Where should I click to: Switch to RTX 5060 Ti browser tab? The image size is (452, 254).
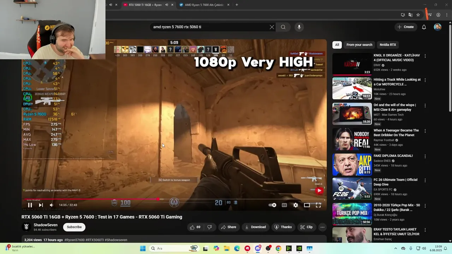(145, 5)
